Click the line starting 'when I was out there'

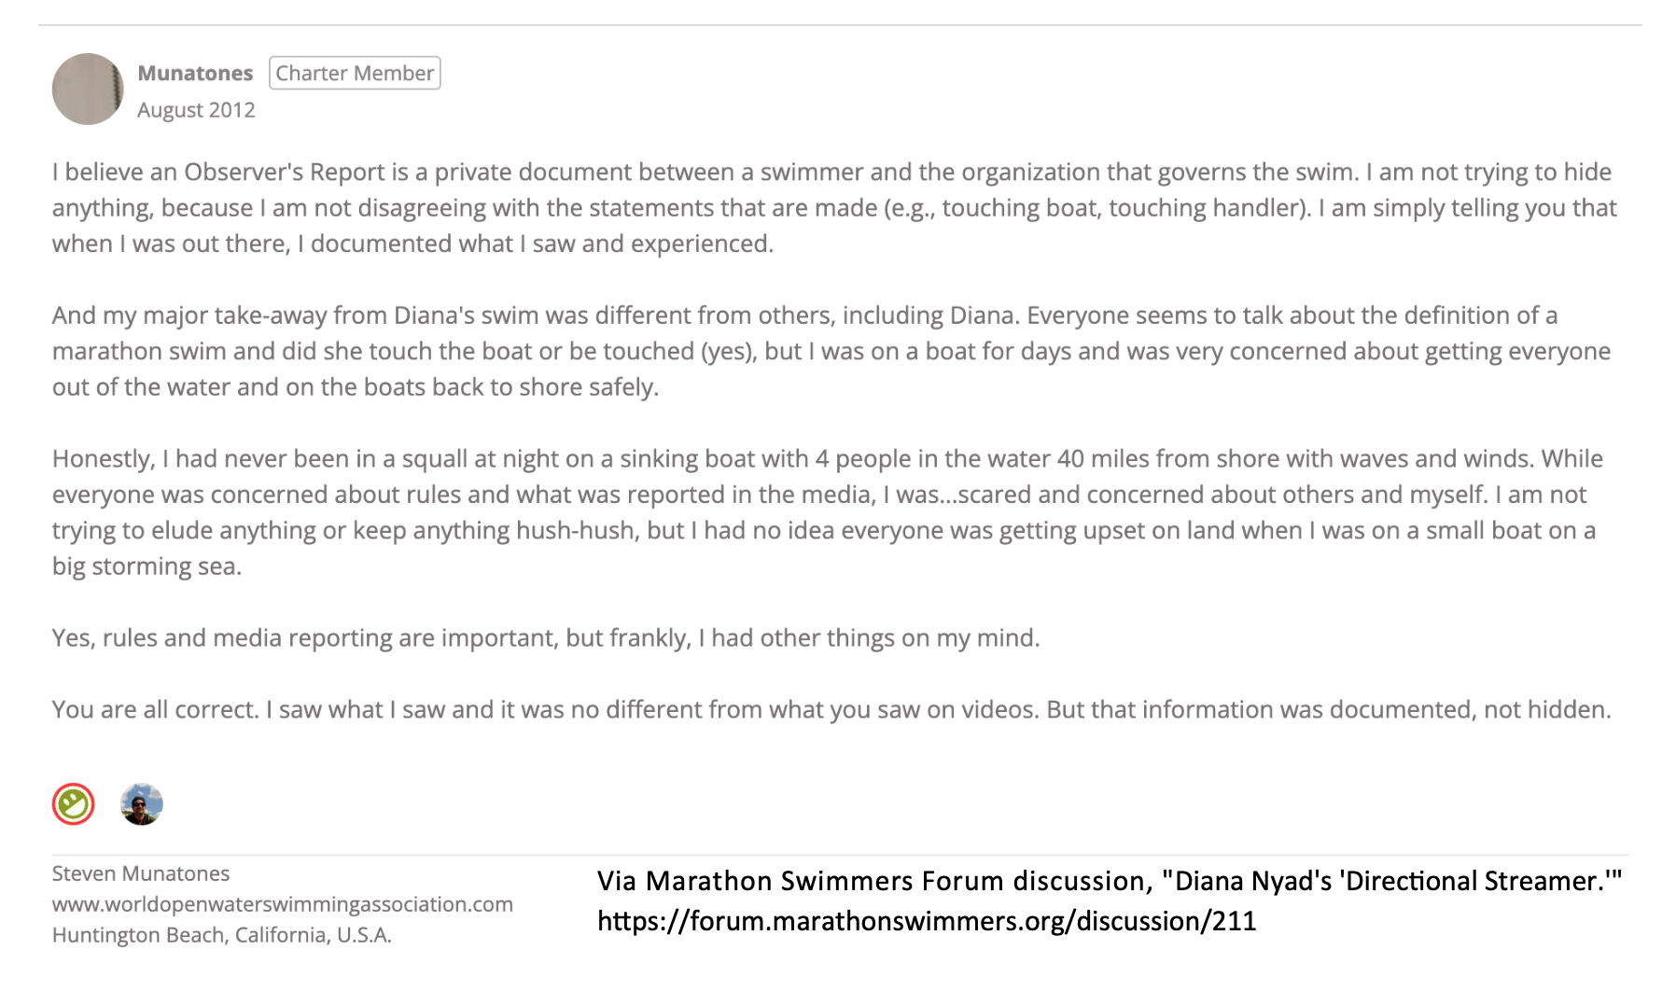tap(412, 244)
